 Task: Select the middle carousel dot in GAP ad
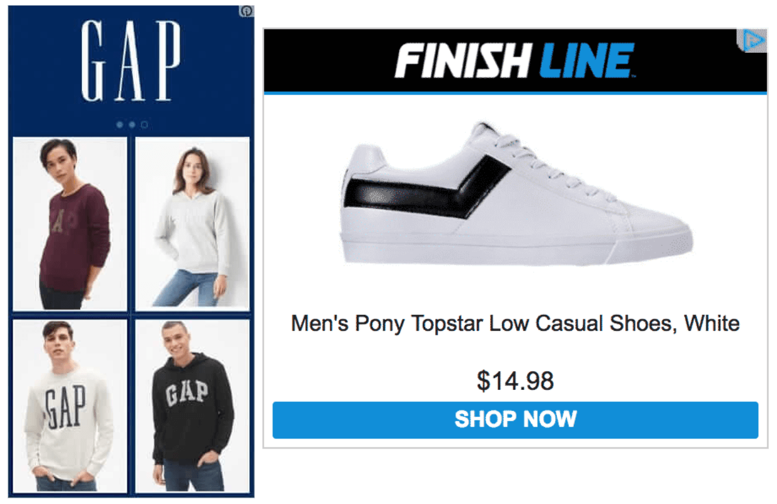(x=132, y=125)
